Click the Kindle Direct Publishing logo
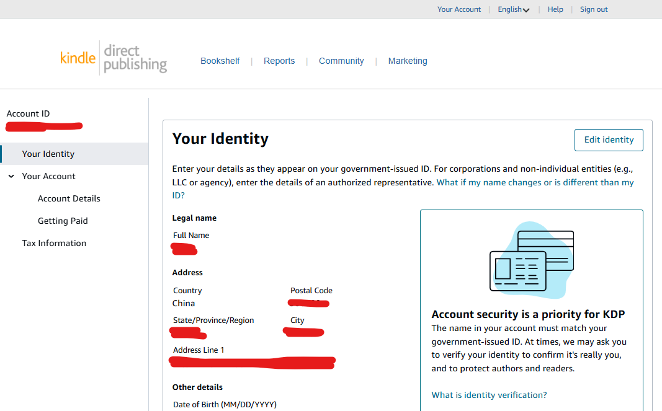662x411 pixels. pyautogui.click(x=114, y=59)
